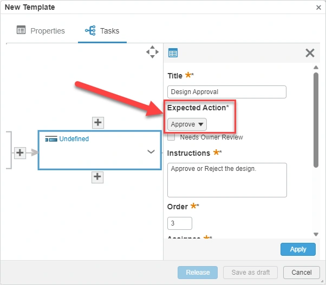This screenshot has width=326, height=285.
Task: Click the Tasks tab workflow icon
Action: [90, 31]
